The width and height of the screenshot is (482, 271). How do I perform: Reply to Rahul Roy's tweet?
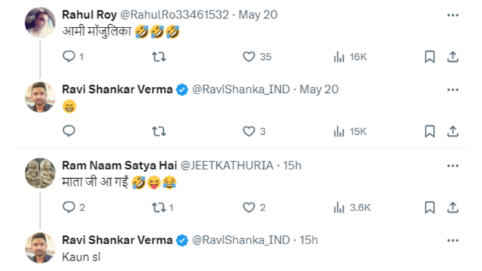(69, 56)
